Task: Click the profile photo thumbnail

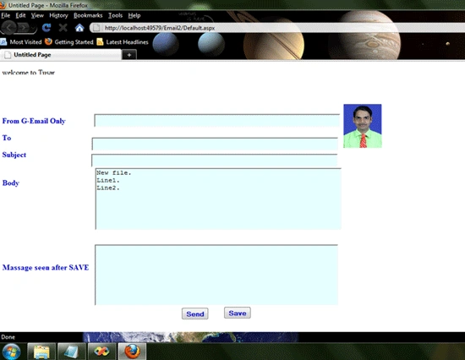Action: pyautogui.click(x=363, y=126)
